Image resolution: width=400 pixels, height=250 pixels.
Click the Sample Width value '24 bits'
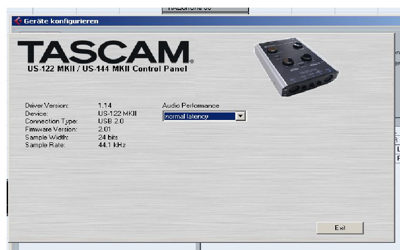tap(108, 137)
